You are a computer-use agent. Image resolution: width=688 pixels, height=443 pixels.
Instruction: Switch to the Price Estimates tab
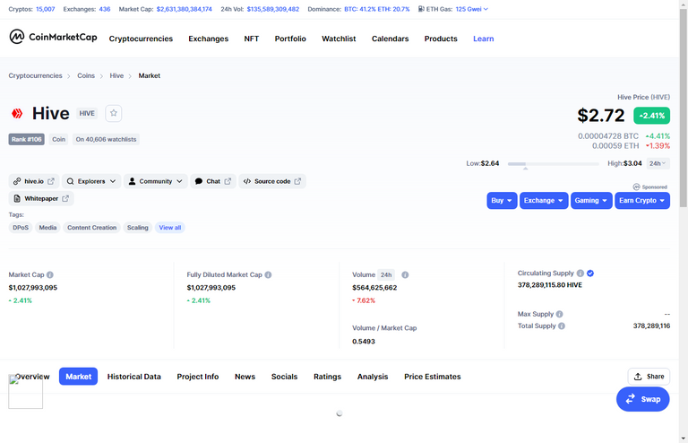point(432,377)
